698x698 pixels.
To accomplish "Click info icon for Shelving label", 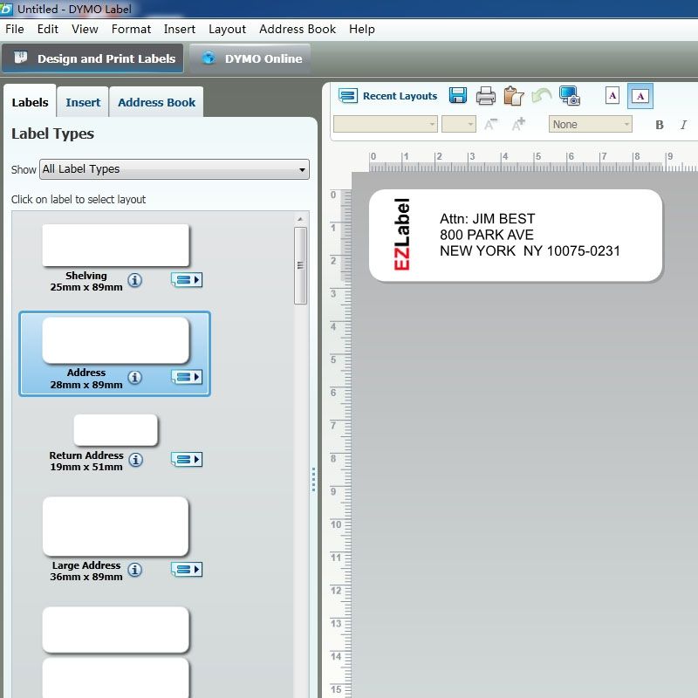I will click(134, 280).
